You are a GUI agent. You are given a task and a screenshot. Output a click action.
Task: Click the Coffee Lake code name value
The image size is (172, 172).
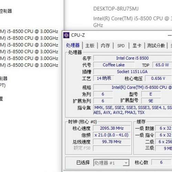tap(114, 65)
